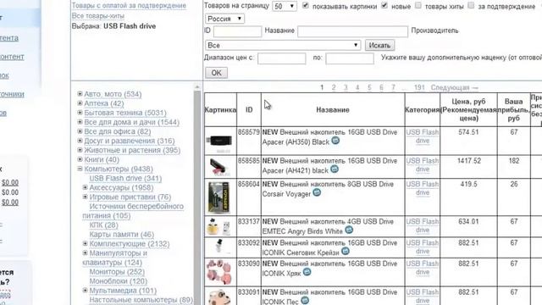
Task: Open 'Товары с оплатой за подтверждение' link
Action: tap(129, 6)
